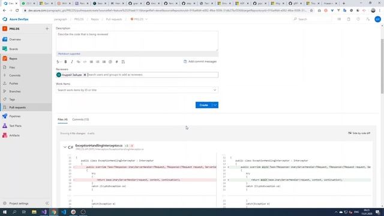Go to Commits under Repos
The height and width of the screenshot is (216, 384).
pyautogui.click(x=26, y=76)
